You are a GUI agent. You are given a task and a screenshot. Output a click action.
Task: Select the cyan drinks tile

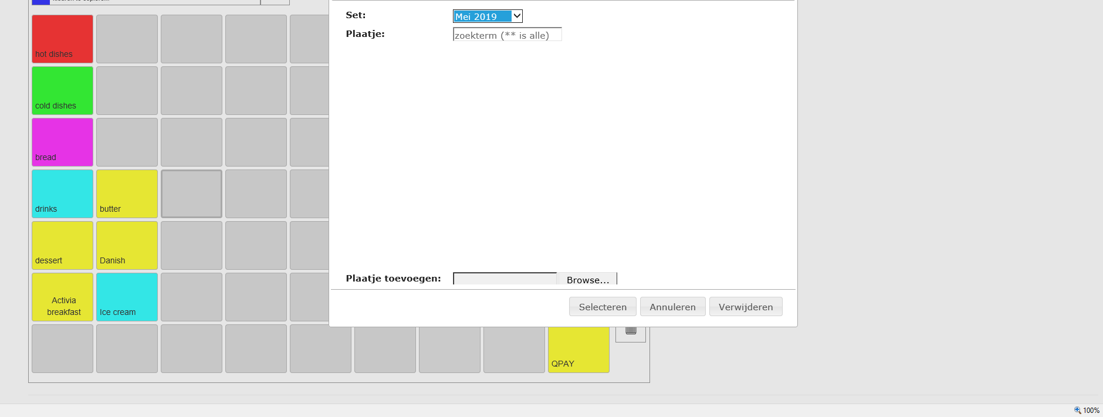pos(62,194)
